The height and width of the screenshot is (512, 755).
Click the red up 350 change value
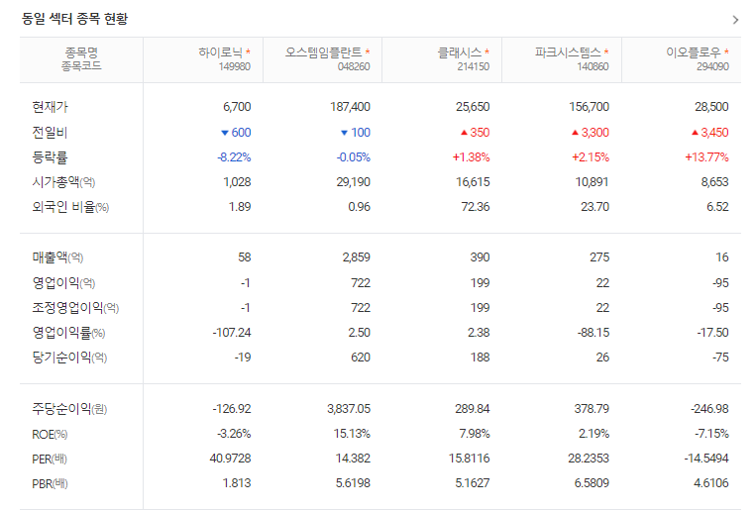[x=476, y=133]
